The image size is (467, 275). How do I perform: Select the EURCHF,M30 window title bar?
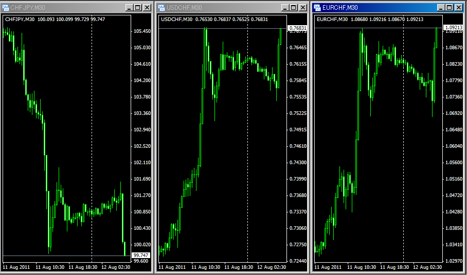(381, 8)
